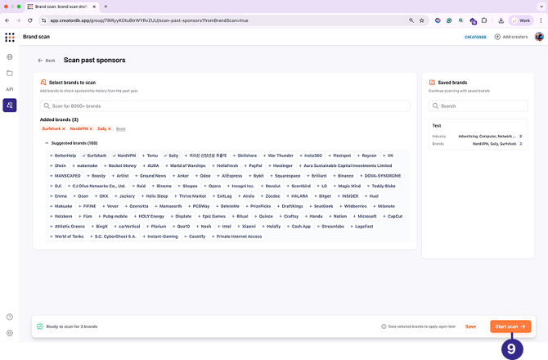Open the settings gear in the sidebar
This screenshot has height=360, width=548.
coord(10,333)
